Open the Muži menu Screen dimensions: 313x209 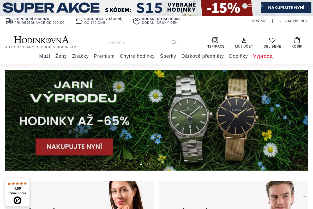tap(45, 56)
